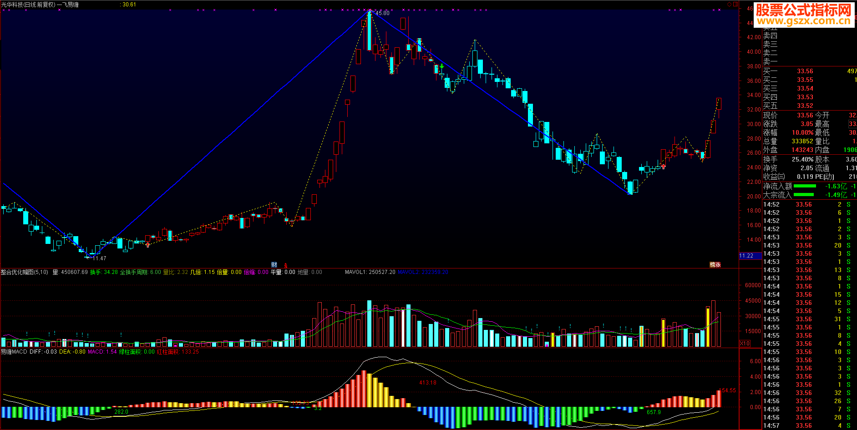Click the 45.80 peak price label
This screenshot has height=430, width=857.
[382, 13]
